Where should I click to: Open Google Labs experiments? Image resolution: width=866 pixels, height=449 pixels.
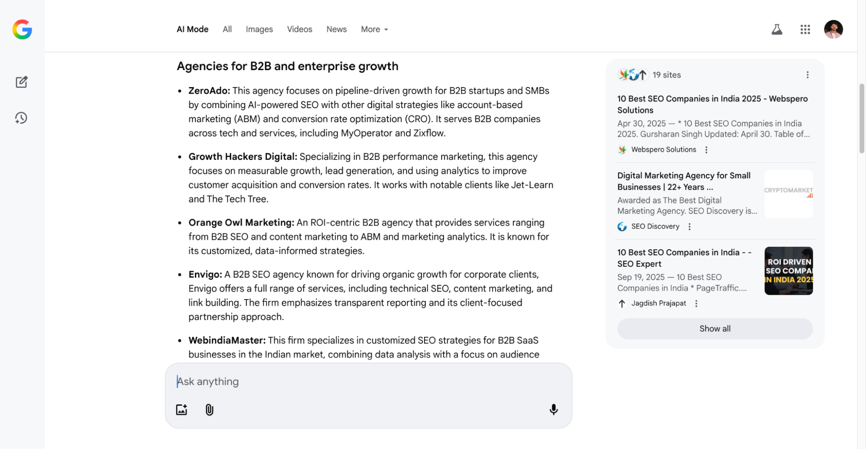coord(777,29)
